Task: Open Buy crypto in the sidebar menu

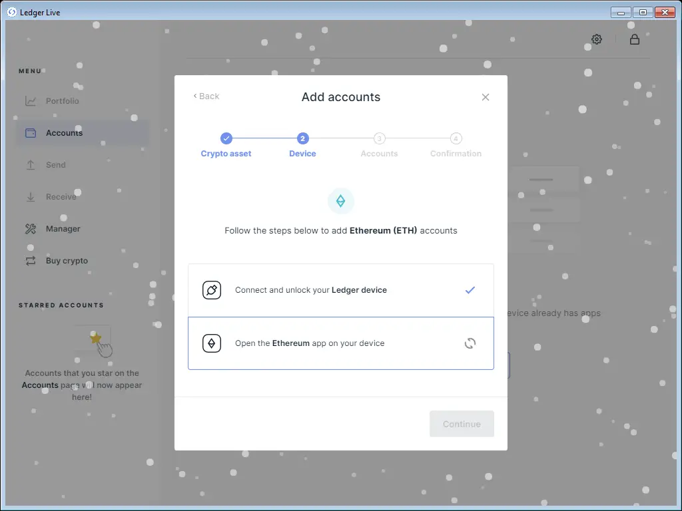Action: click(83, 261)
